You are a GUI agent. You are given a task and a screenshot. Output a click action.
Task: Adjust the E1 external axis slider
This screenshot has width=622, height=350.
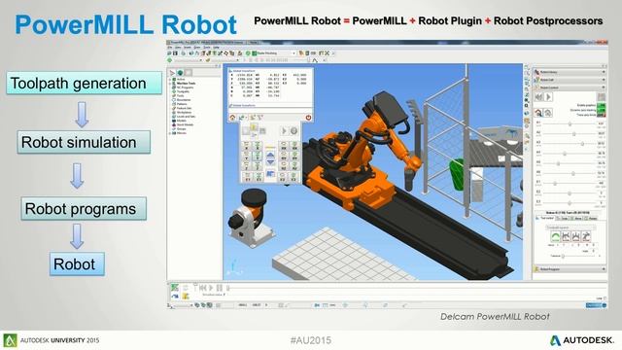tap(555, 184)
